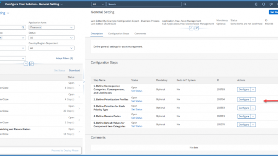The height and width of the screenshot is (156, 278).
Task: Click Configure for Define Consequence Categories
Action: click(x=244, y=89)
